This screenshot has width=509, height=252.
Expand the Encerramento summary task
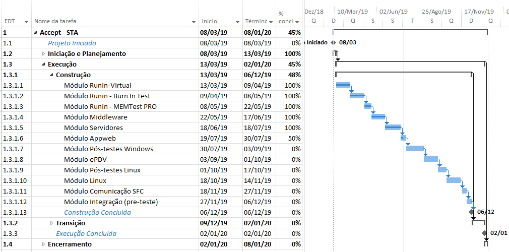[x=44, y=244]
